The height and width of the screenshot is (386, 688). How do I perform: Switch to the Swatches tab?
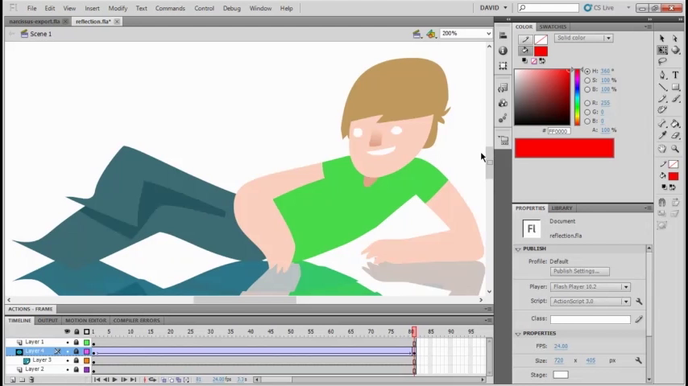click(553, 27)
